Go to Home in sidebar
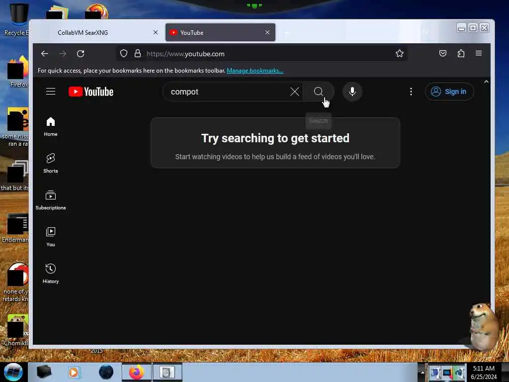Viewport: 509px width, 382px height. coord(51,127)
